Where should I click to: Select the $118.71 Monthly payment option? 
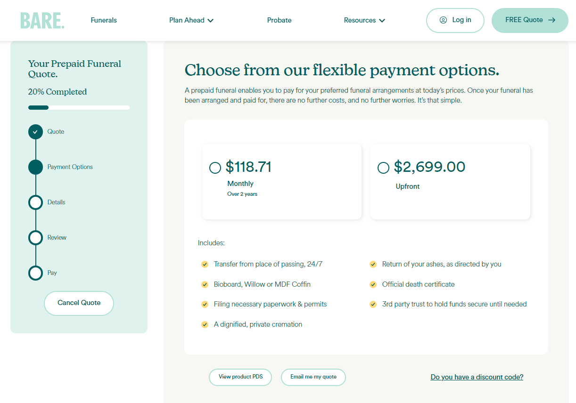point(215,168)
